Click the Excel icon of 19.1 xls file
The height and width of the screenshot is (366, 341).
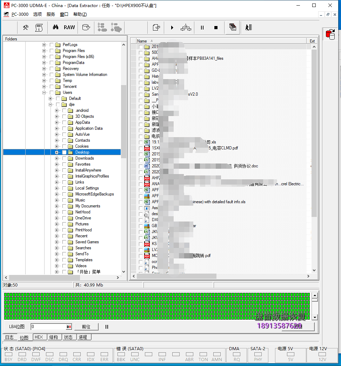(147, 142)
